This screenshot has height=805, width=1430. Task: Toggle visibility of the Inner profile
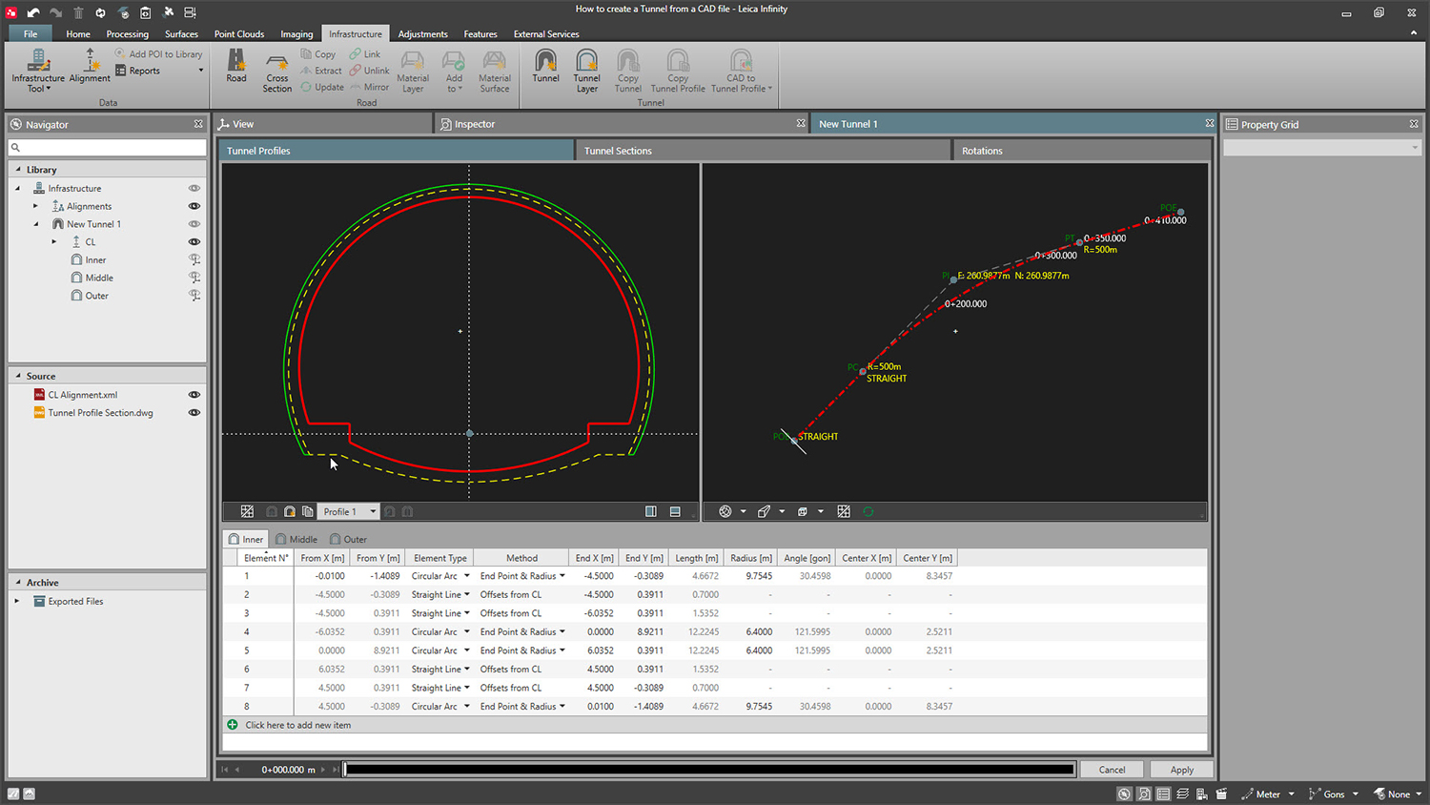pyautogui.click(x=194, y=259)
